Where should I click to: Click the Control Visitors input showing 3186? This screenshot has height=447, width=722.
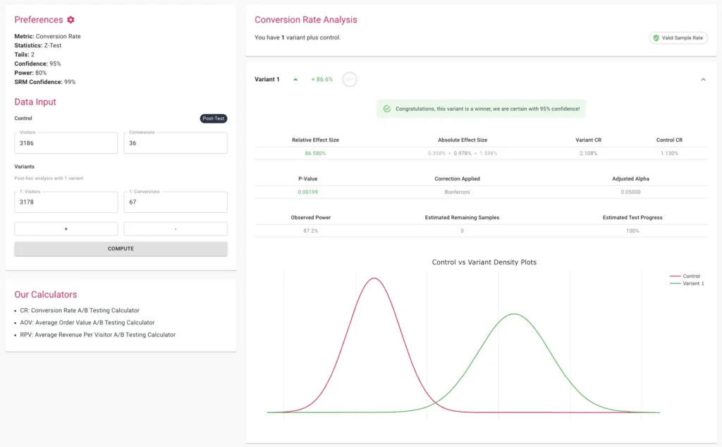coord(66,142)
